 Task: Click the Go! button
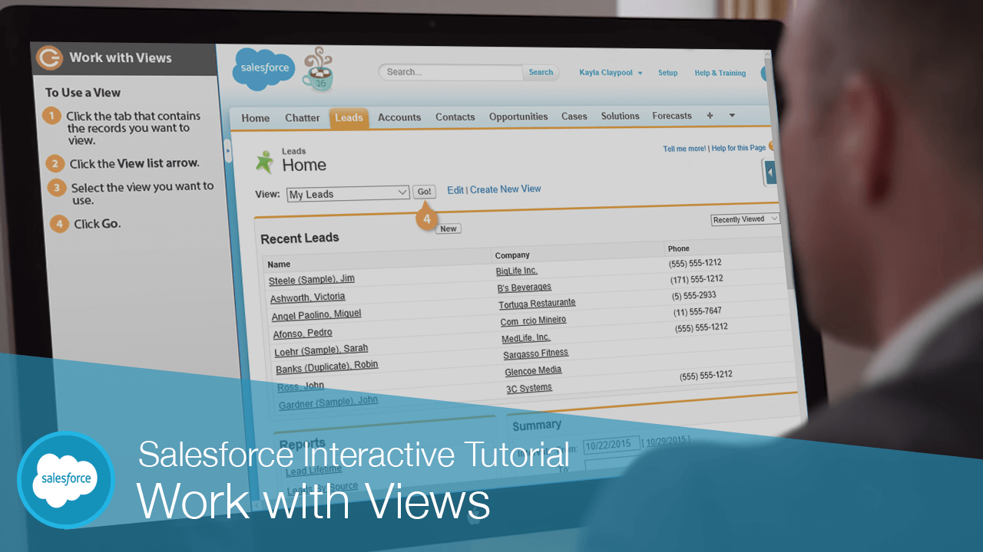[425, 192]
